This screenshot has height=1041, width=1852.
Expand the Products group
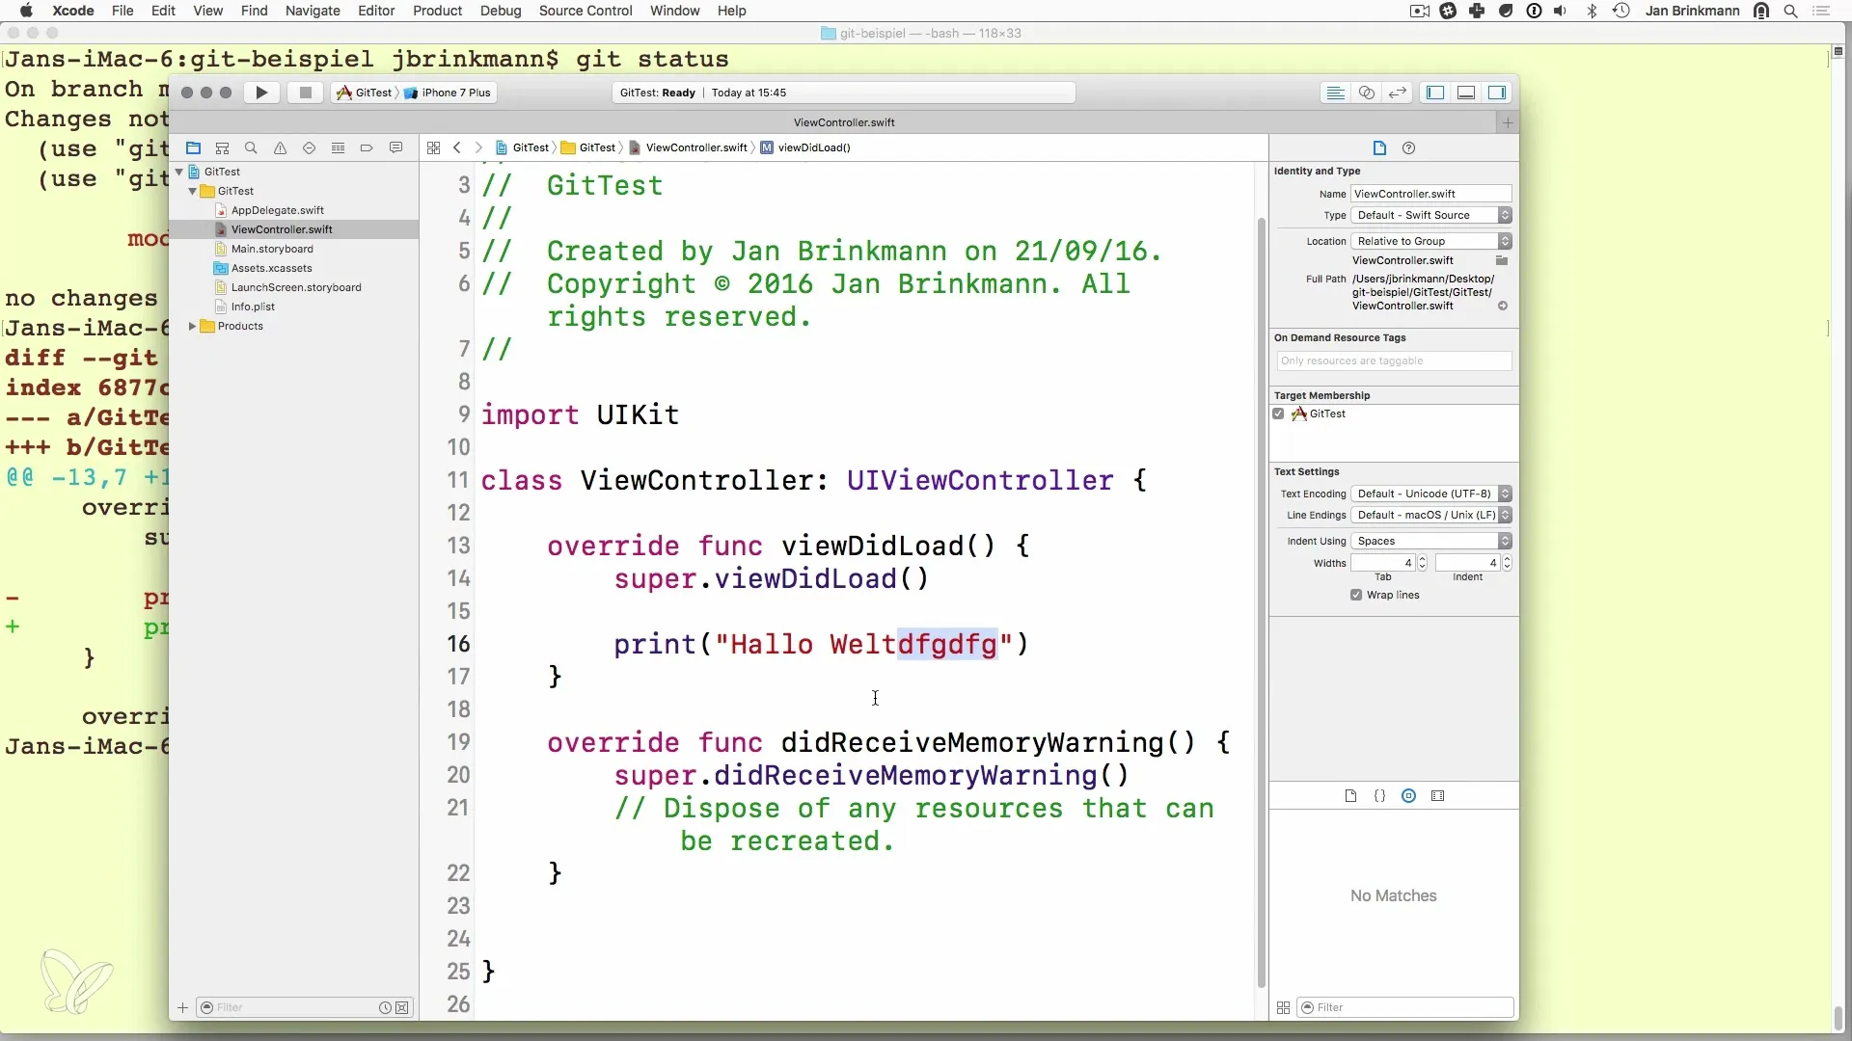(x=193, y=326)
